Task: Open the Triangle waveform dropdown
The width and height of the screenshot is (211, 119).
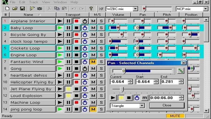Action: pyautogui.click(x=142, y=106)
